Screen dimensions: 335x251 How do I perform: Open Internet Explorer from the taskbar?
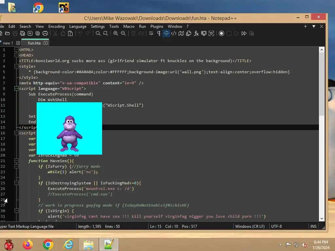(68, 244)
